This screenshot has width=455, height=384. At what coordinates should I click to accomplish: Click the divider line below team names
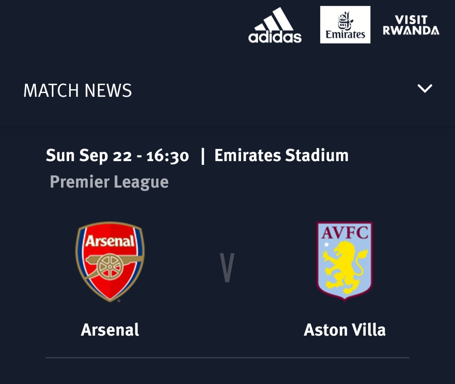227,358
